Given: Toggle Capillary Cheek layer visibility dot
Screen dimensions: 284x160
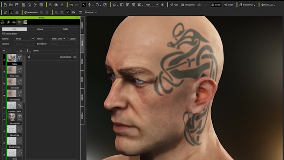Looking at the screenshot, I should pyautogui.click(x=4, y=107).
